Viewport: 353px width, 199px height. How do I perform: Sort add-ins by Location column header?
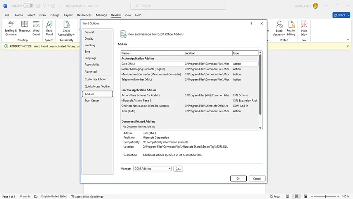click(x=208, y=53)
